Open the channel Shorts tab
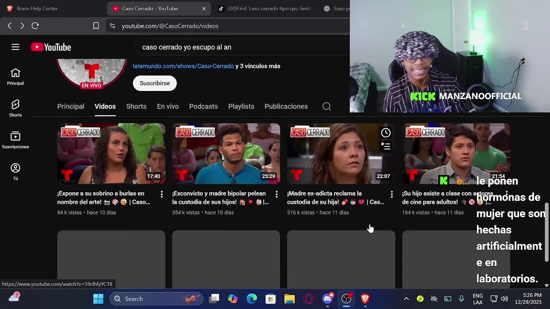Screen dimensions: 550x309 tap(136, 106)
